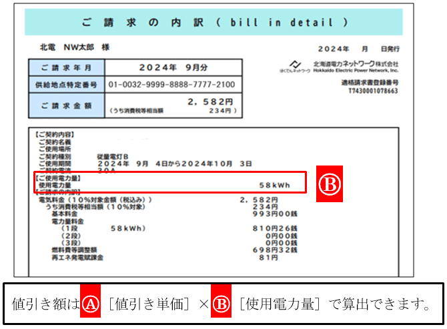Select '0円00銭' in the 2段 row
Image resolution: width=447 pixels, height=329 pixels.
282,236
